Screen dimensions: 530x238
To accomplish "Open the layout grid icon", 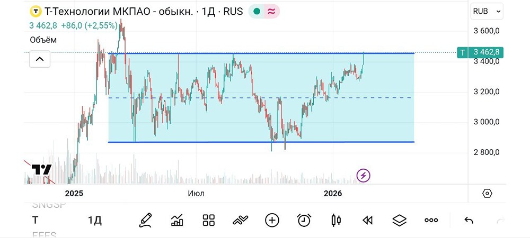I will [x=208, y=220].
